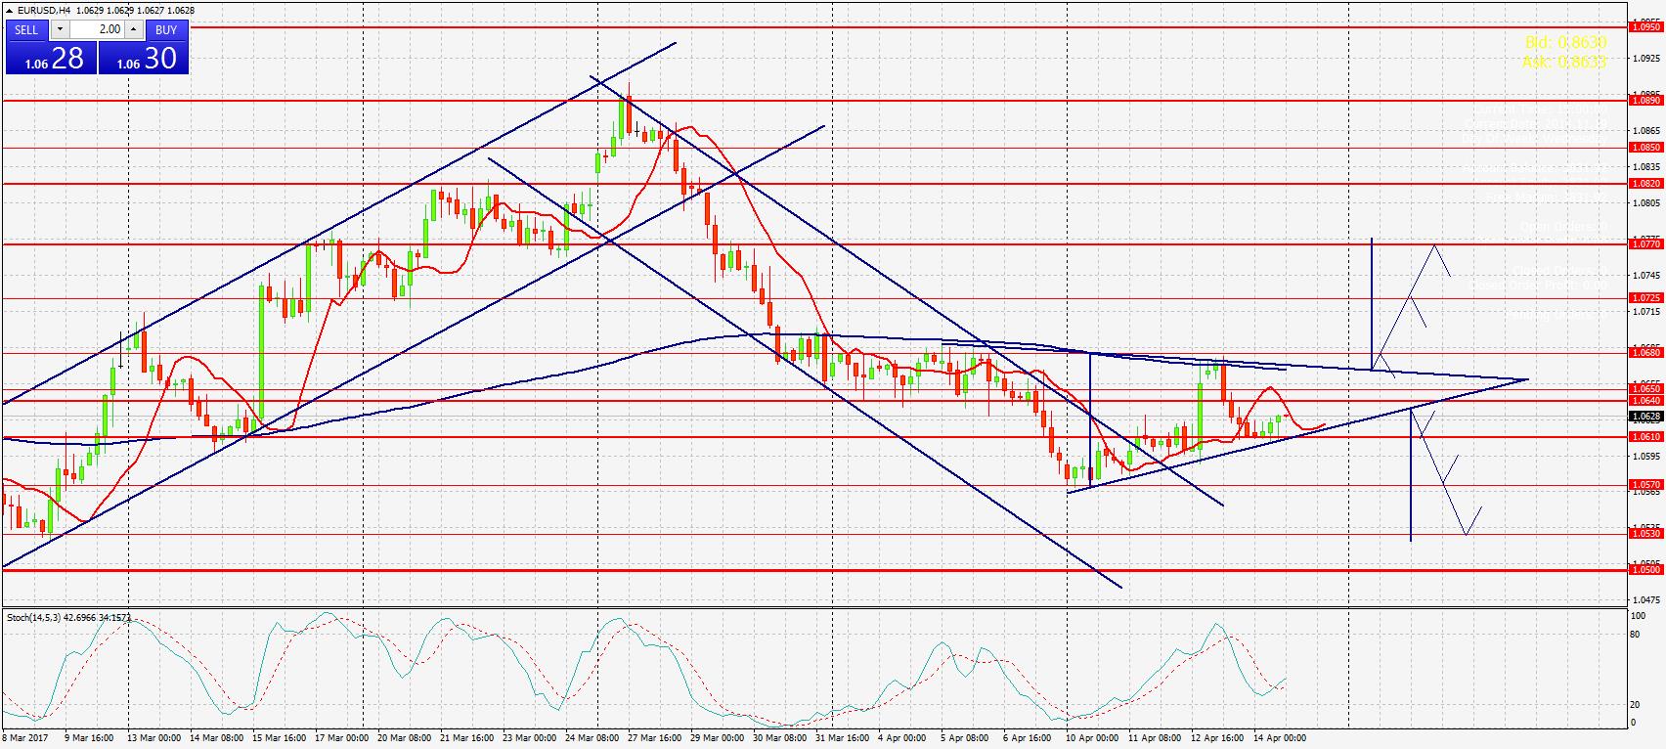The height and width of the screenshot is (749, 1666).
Task: Select the 1.0770 red price level label
Action: (1645, 243)
